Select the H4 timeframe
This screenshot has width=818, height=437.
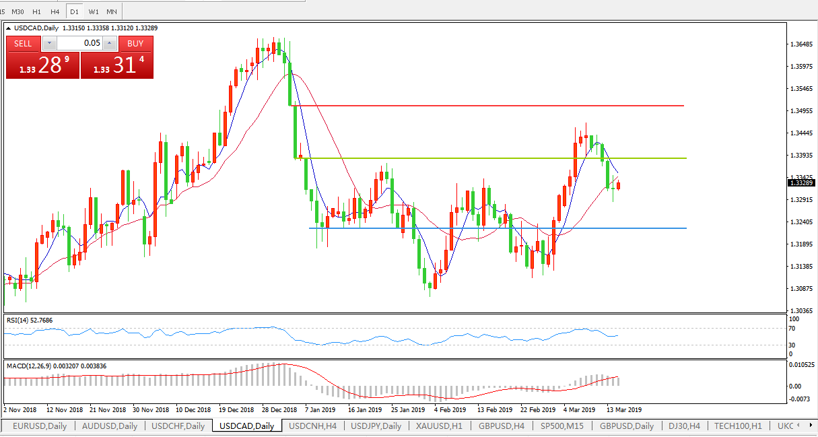[55, 11]
